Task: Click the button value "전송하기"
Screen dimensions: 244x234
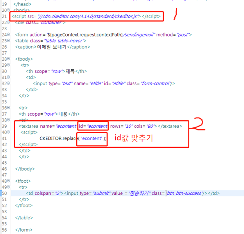Action: [140, 194]
